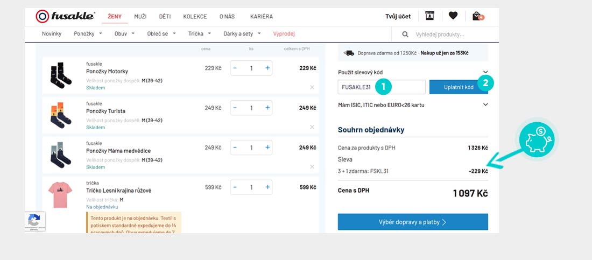Image resolution: width=592 pixels, height=260 pixels.
Task: Remove Ponožky Turista from cart
Action: coord(312,127)
